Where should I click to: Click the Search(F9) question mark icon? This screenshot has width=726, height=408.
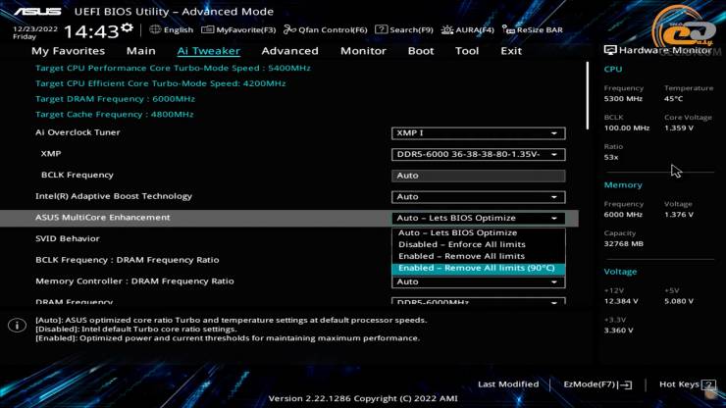click(381, 29)
